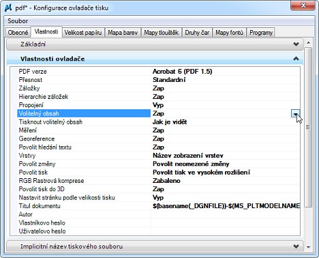Select the Vlastníkovo heslo label
Viewport: 319px width, 258px height.
(x=42, y=223)
